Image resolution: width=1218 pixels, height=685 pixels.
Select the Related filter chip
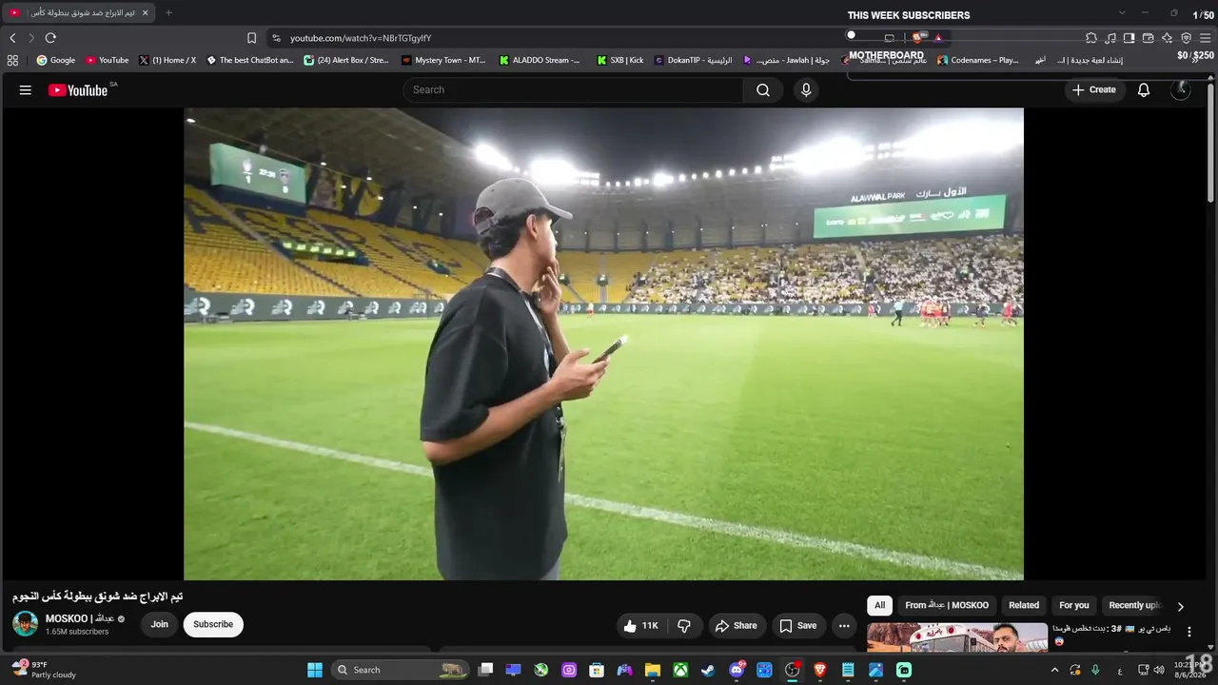pos(1024,605)
